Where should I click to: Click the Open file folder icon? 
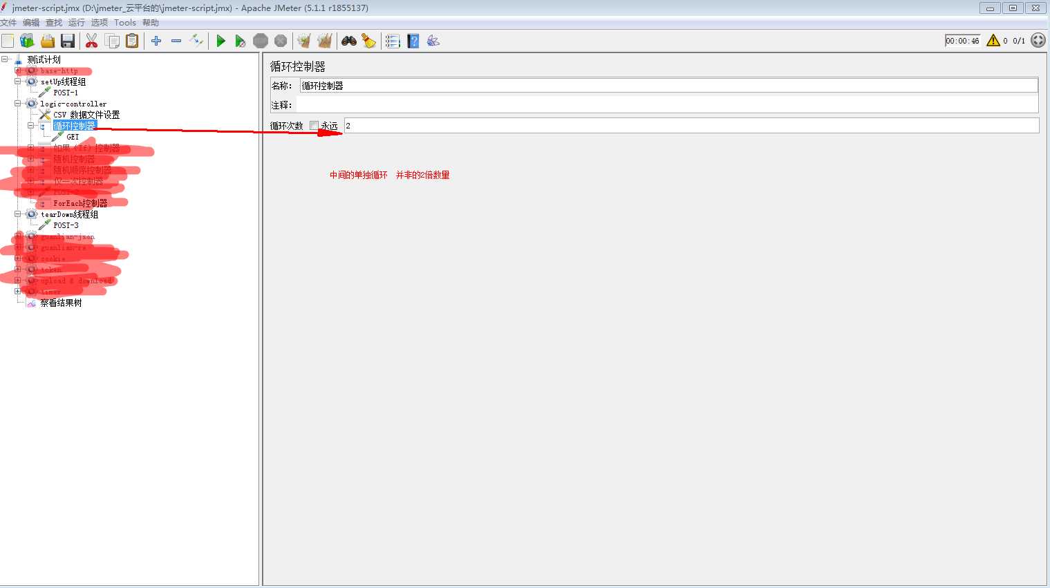coord(47,41)
